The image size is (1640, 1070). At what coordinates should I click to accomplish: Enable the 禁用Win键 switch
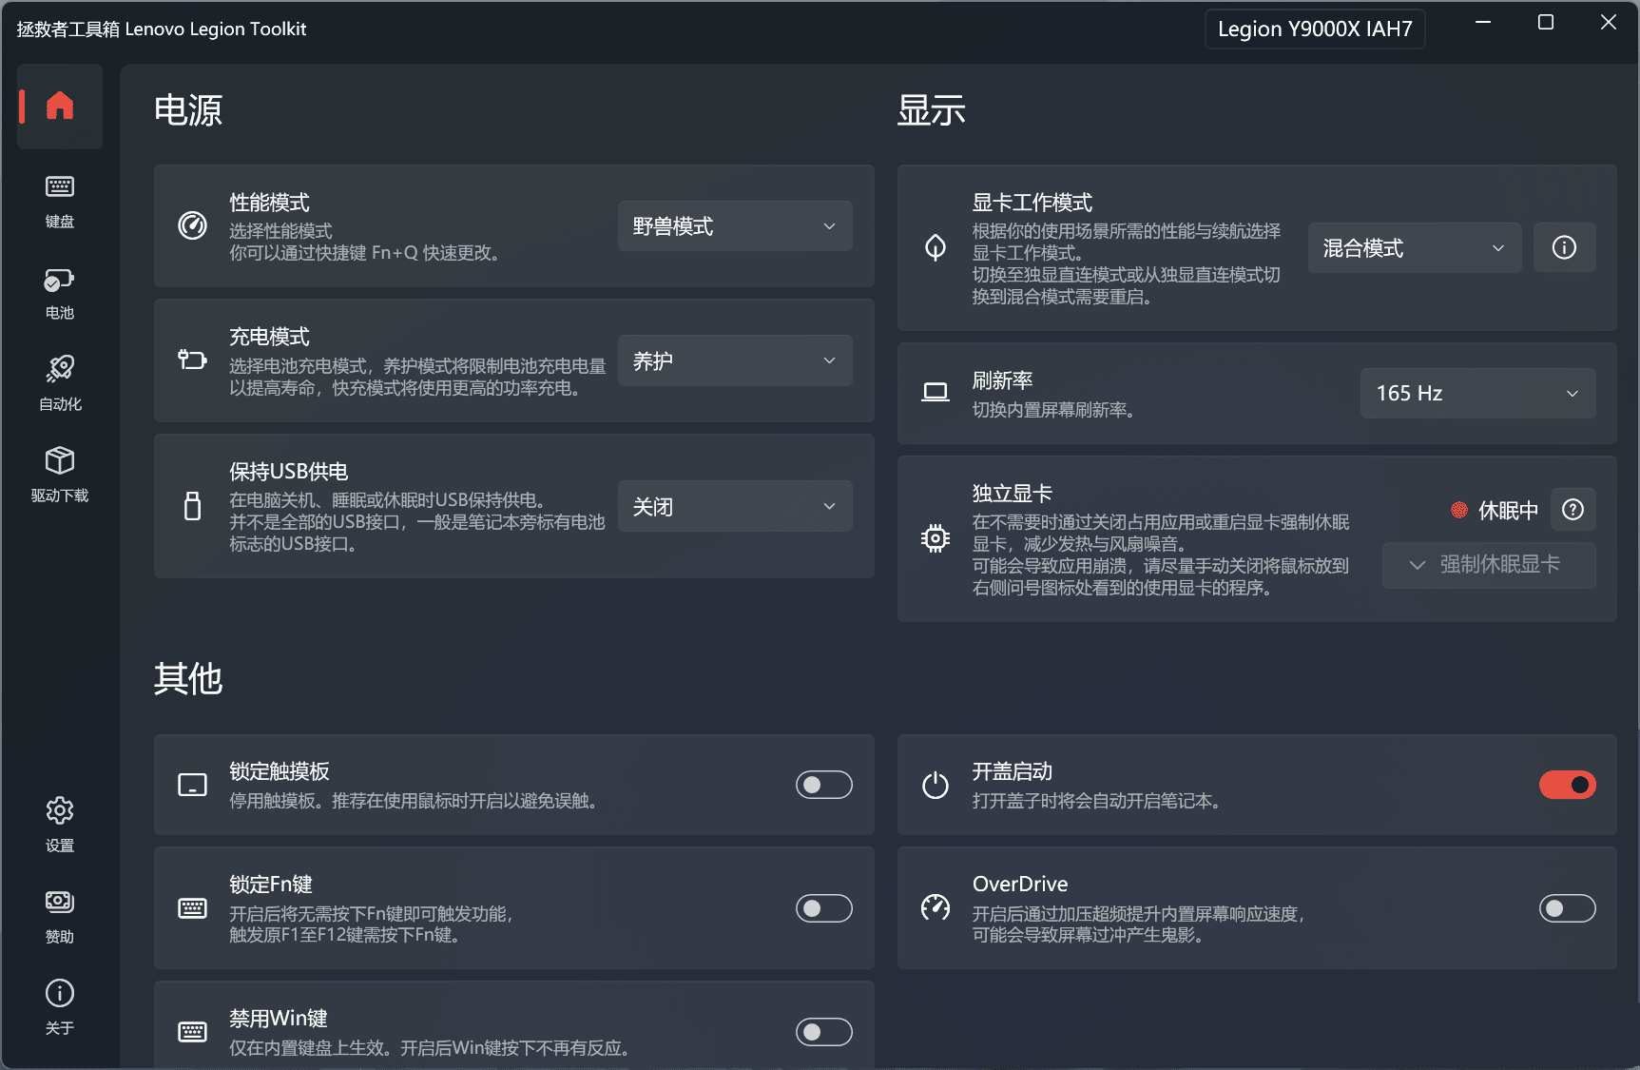click(823, 1031)
